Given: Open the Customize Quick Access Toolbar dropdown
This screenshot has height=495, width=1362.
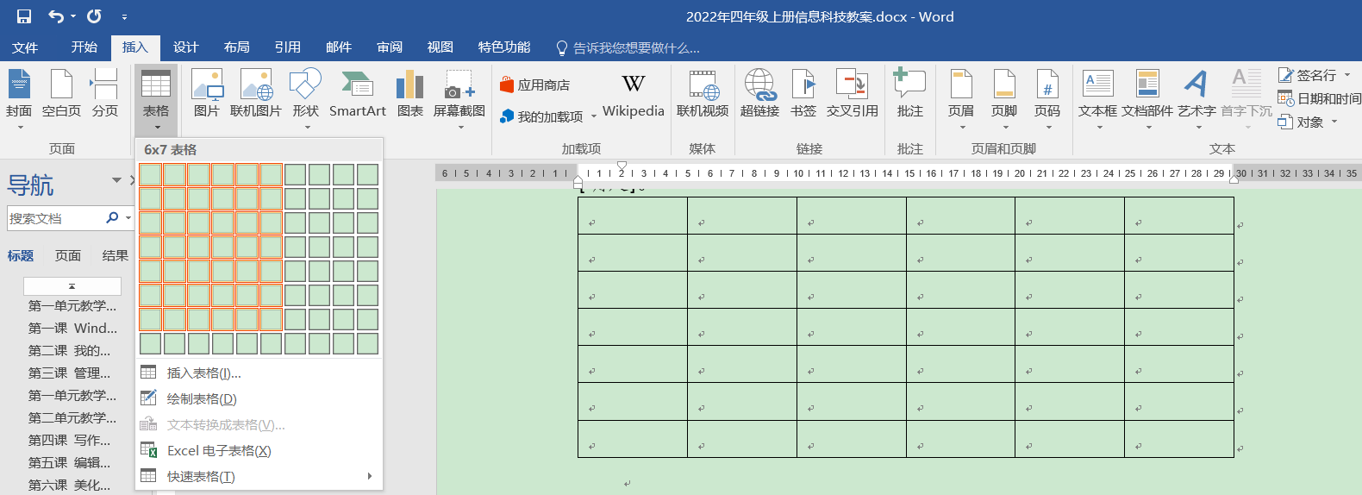Looking at the screenshot, I should (124, 16).
